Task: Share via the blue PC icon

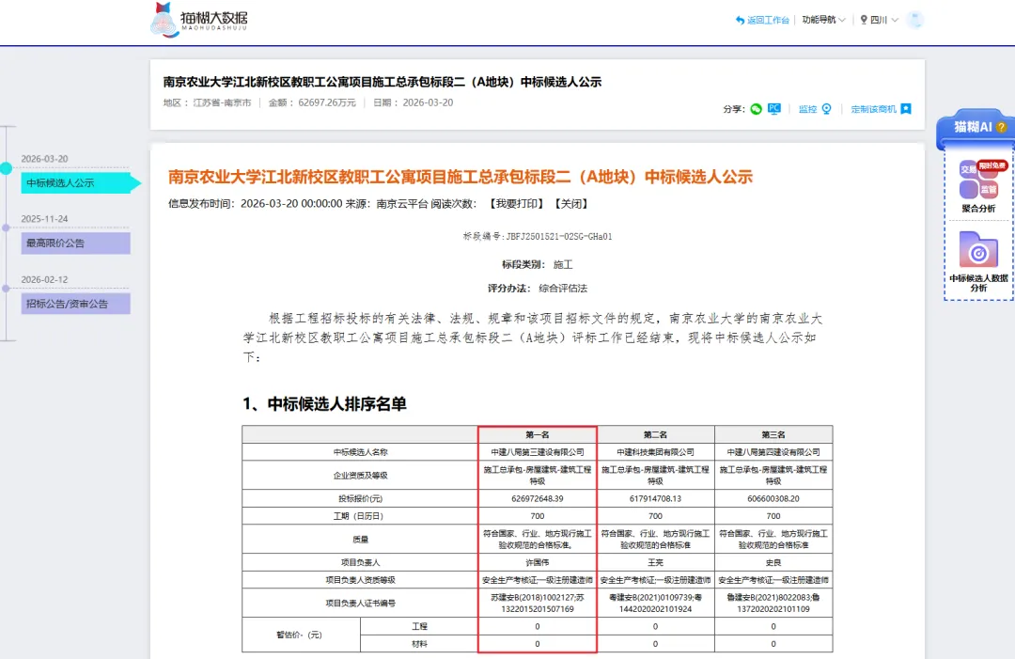Action: [x=774, y=109]
